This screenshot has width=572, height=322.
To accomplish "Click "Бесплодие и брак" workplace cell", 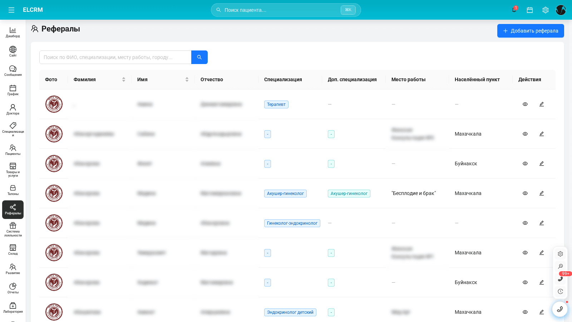I will click(x=414, y=193).
